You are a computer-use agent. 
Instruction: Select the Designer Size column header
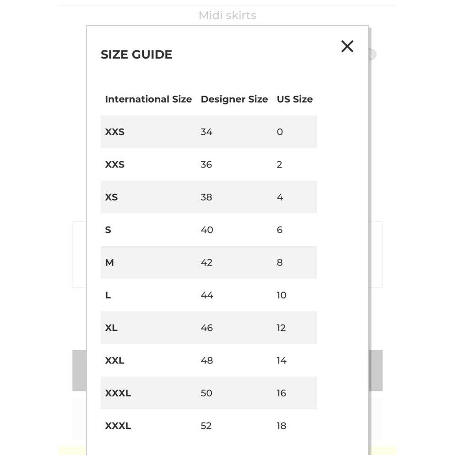click(234, 99)
